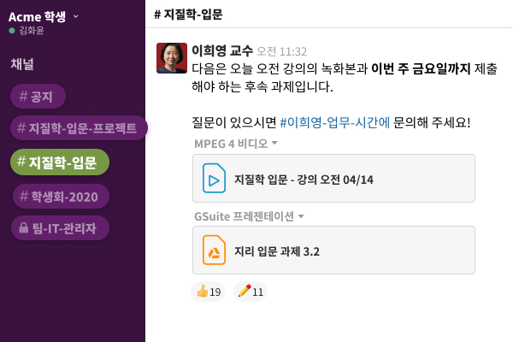Open 이희영 교수's profile picture
The image size is (513, 342).
point(172,58)
